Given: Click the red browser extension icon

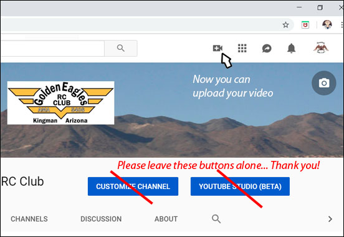Looking at the screenshot, I should click(305, 25).
